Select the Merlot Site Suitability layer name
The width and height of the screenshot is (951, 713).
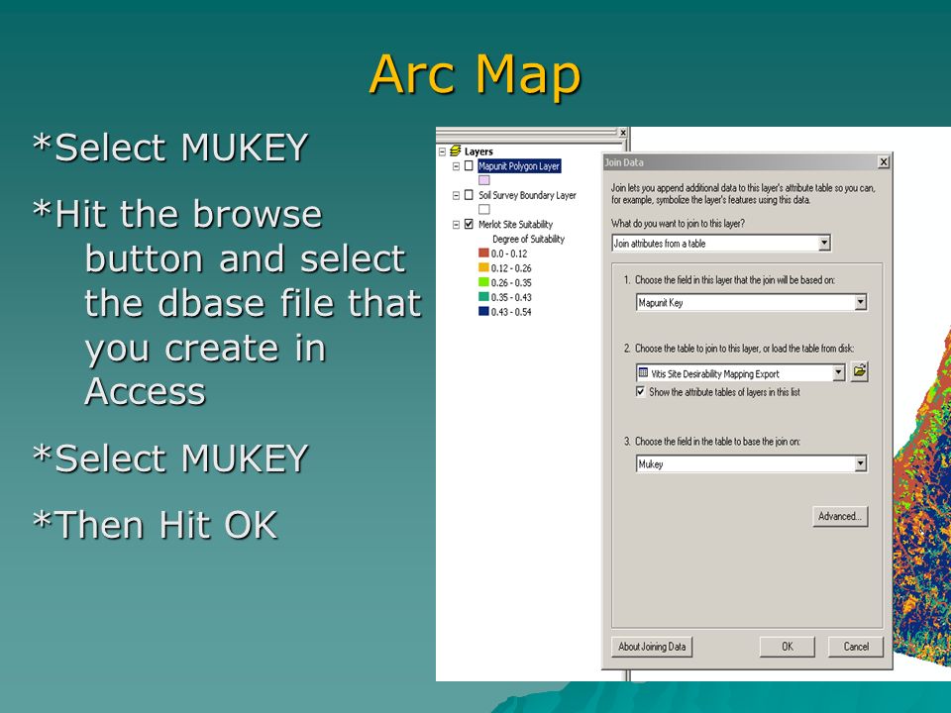click(515, 225)
